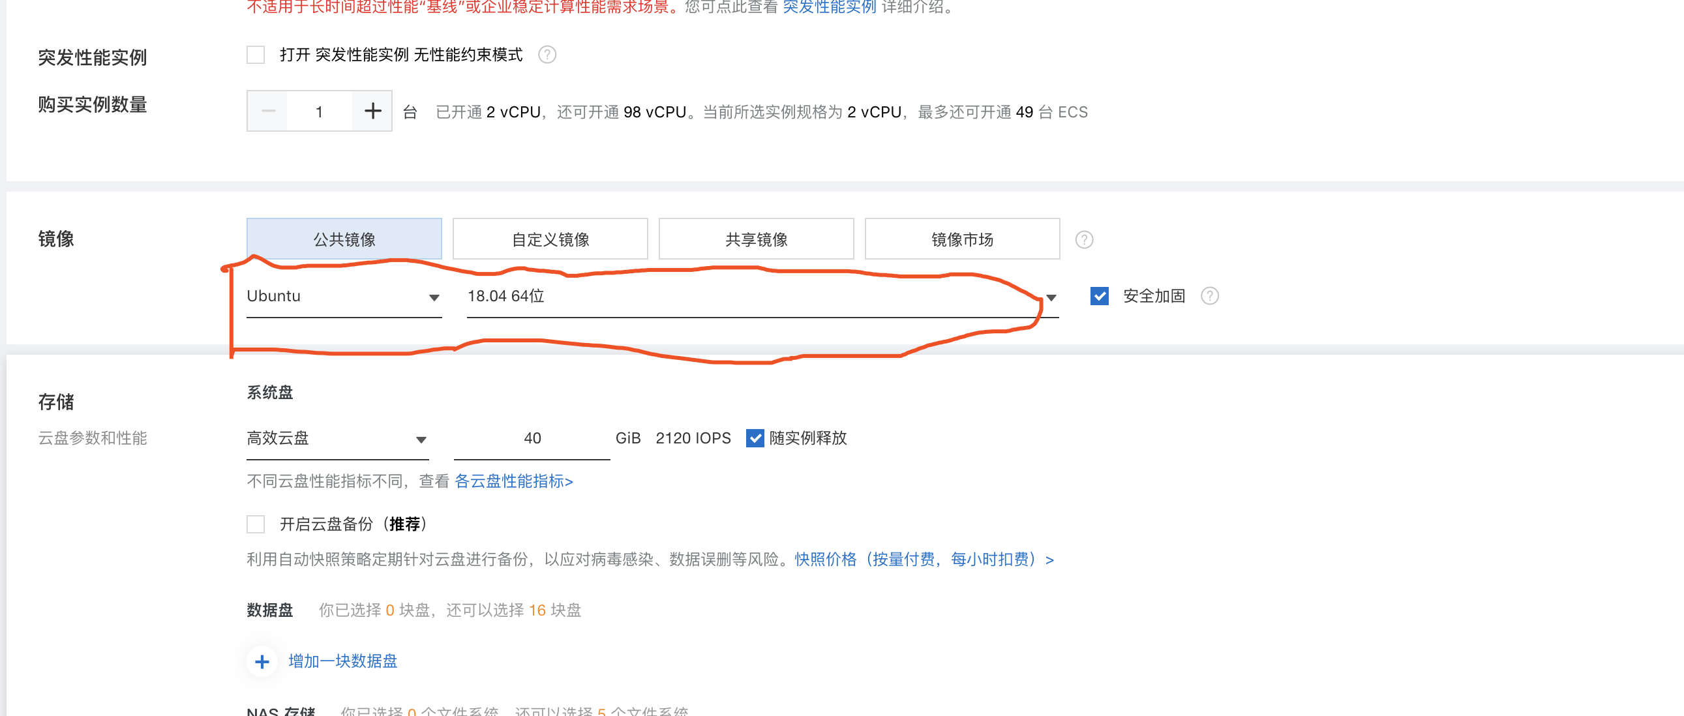Click system disk size field showing 40

pyautogui.click(x=532, y=439)
